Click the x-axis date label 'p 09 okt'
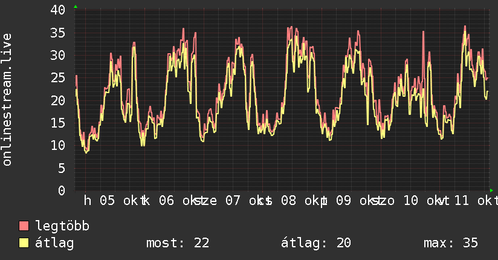Screen dimensions: 498x260 click(350, 201)
